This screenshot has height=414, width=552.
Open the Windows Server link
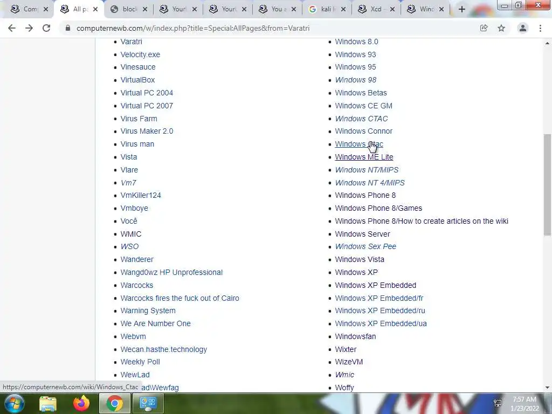coord(363,234)
